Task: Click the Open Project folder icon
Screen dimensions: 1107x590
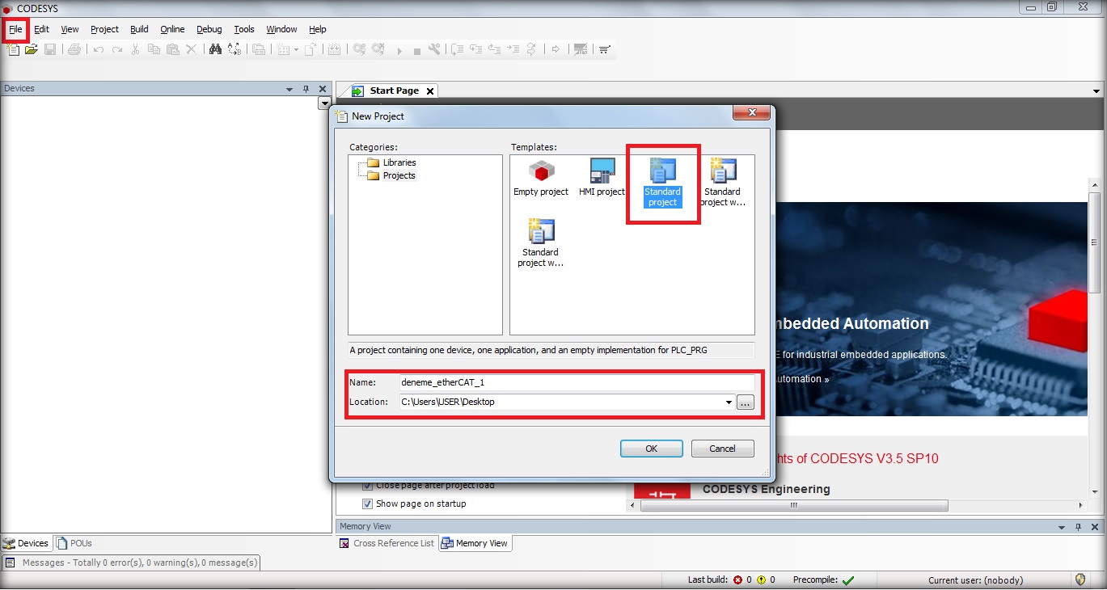Action: pyautogui.click(x=32, y=50)
